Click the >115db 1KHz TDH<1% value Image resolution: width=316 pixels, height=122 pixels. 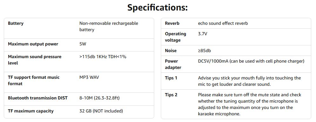(x=103, y=57)
